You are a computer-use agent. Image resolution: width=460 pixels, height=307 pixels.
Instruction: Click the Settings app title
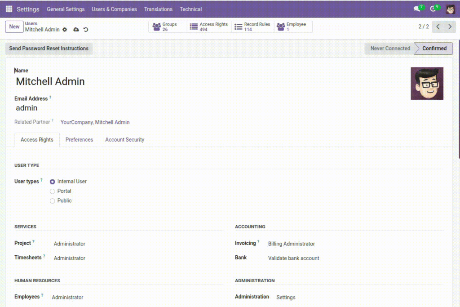[28, 9]
